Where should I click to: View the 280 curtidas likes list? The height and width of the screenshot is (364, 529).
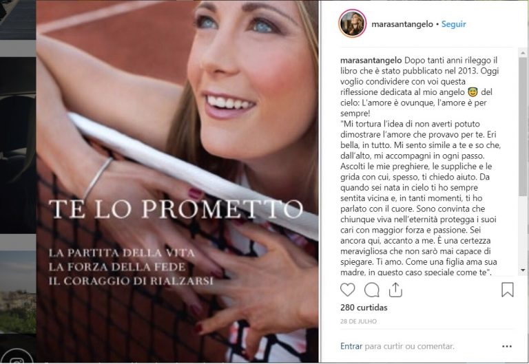364,308
